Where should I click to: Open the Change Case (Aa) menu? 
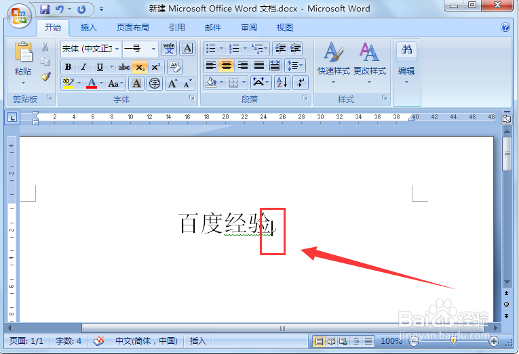[115, 83]
